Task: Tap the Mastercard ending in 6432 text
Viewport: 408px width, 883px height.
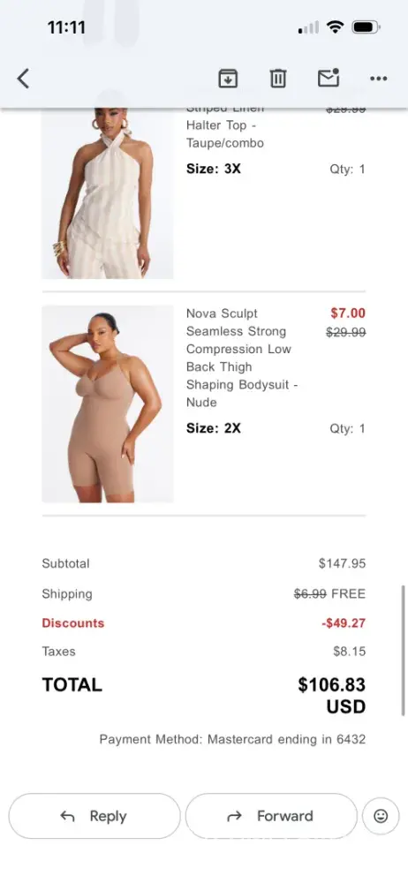Action: 286,739
